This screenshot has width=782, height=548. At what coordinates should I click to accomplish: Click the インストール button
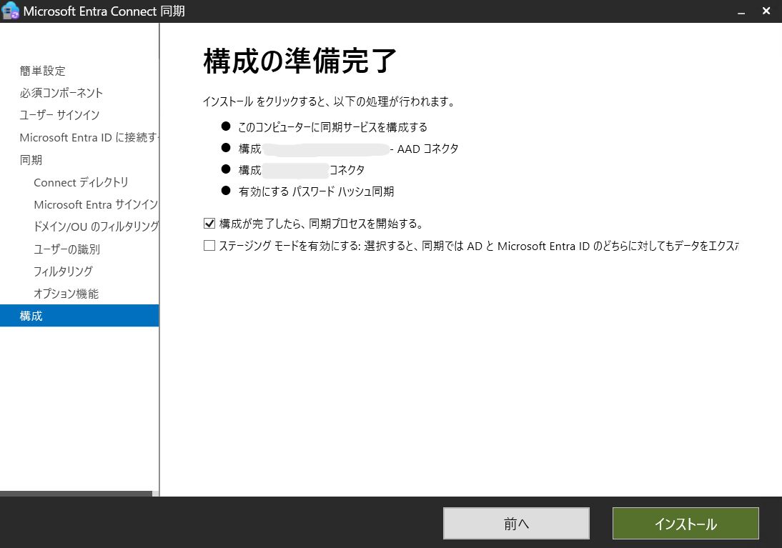[685, 523]
